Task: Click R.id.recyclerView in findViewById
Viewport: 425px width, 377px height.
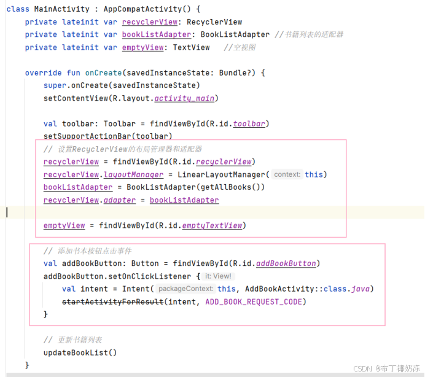Action: pos(212,162)
